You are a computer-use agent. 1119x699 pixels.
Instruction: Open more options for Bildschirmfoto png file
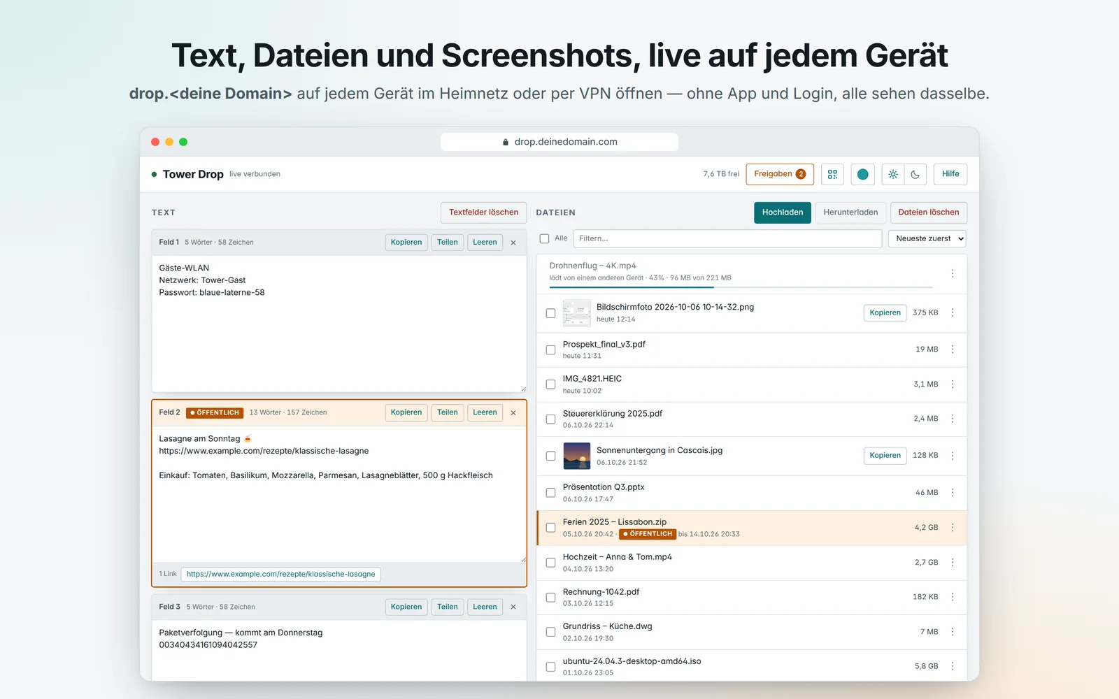coord(953,312)
